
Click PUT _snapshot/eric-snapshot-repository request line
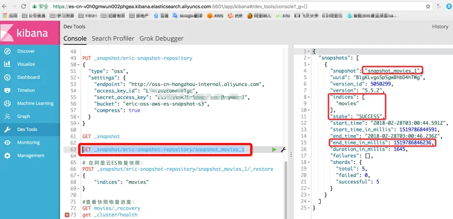coord(137,58)
